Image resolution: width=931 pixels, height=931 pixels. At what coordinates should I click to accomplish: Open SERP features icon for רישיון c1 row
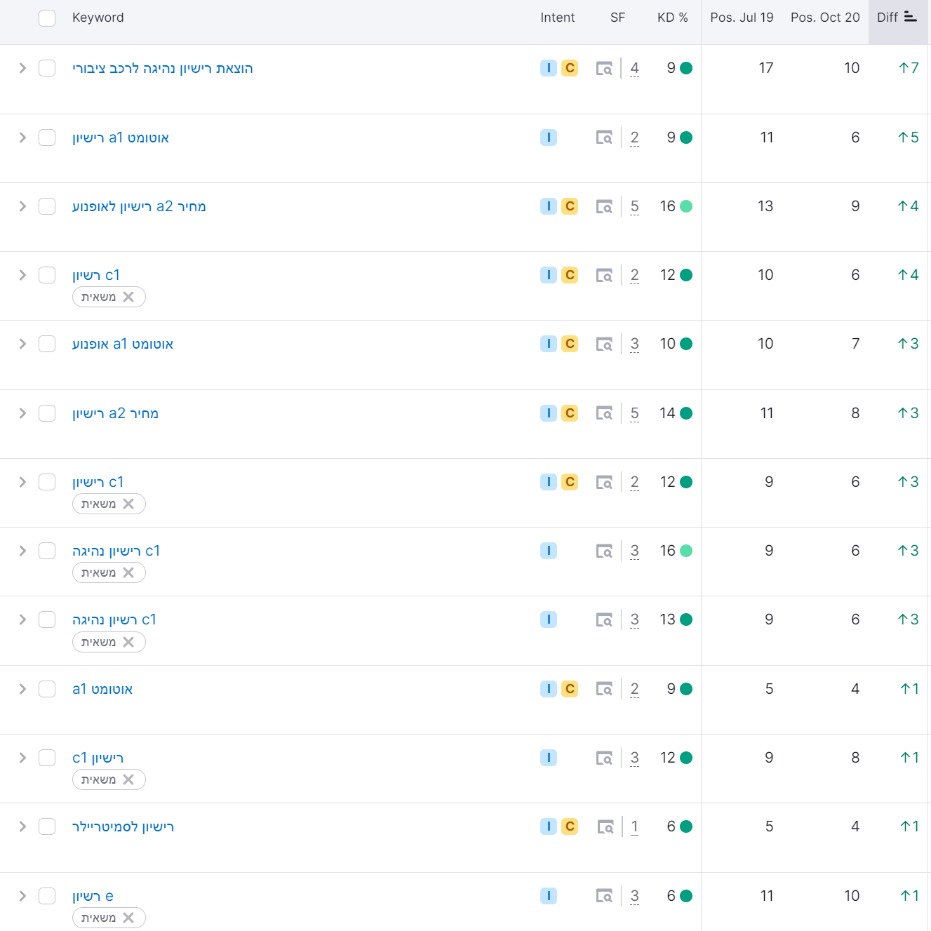pos(604,482)
